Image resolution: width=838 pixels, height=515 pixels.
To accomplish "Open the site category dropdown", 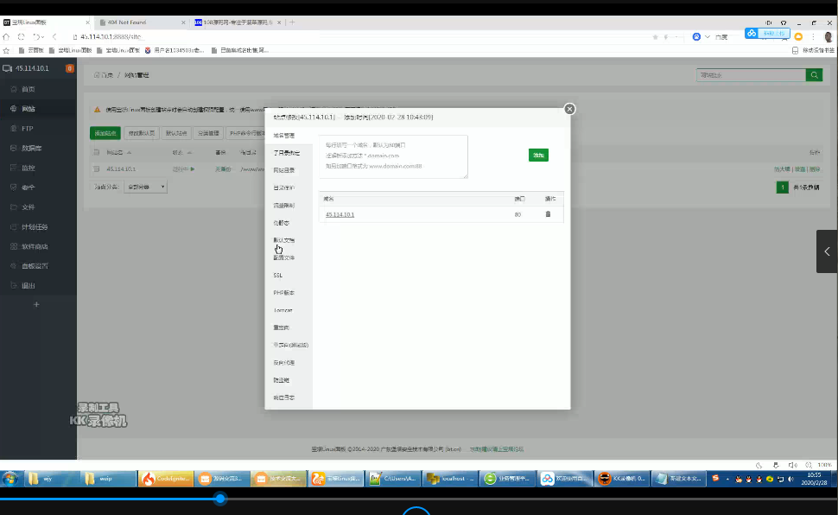I will (x=145, y=187).
